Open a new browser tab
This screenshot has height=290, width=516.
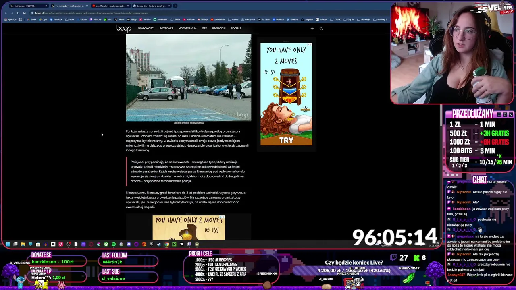point(175,6)
